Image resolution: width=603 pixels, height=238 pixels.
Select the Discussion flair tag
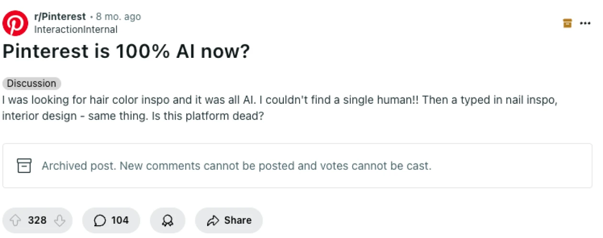32,83
